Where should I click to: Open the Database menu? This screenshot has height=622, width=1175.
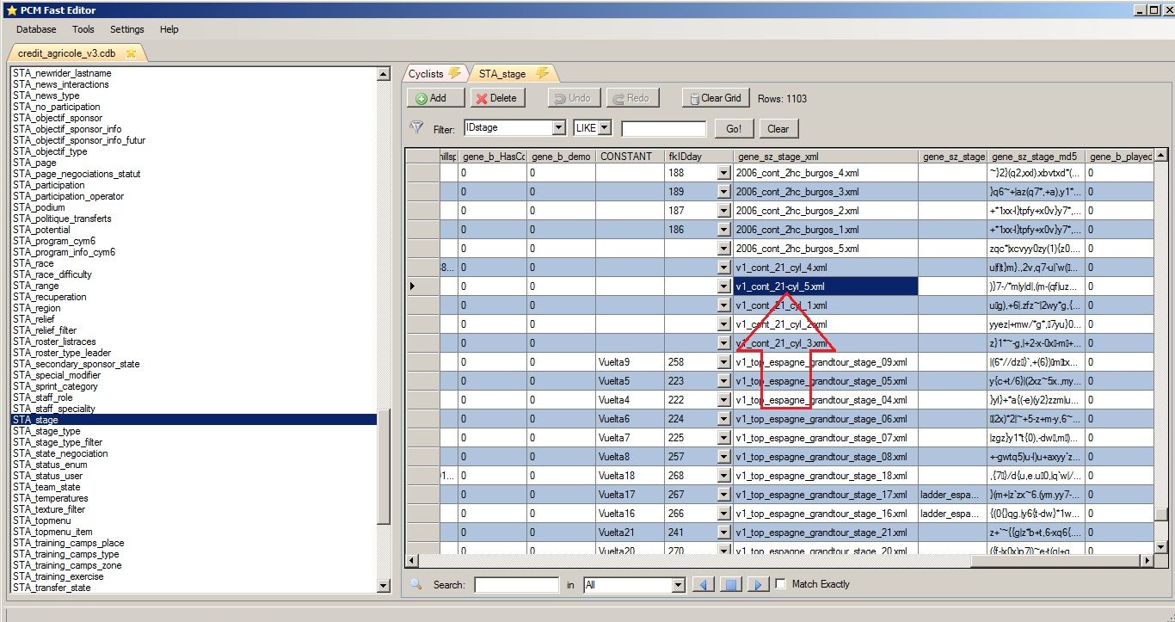click(x=36, y=29)
